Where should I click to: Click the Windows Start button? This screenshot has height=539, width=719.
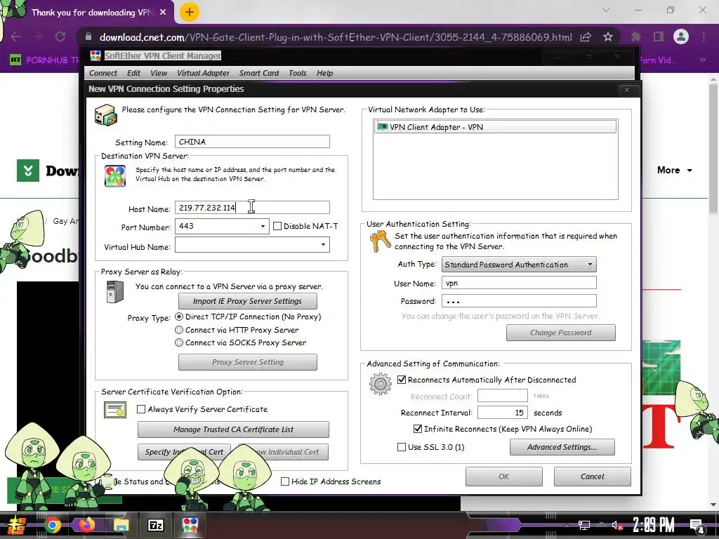[x=16, y=525]
